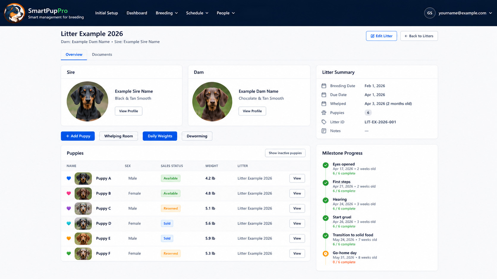Image resolution: width=497 pixels, height=279 pixels.
Task: Go to Initial Setup
Action: pyautogui.click(x=106, y=13)
